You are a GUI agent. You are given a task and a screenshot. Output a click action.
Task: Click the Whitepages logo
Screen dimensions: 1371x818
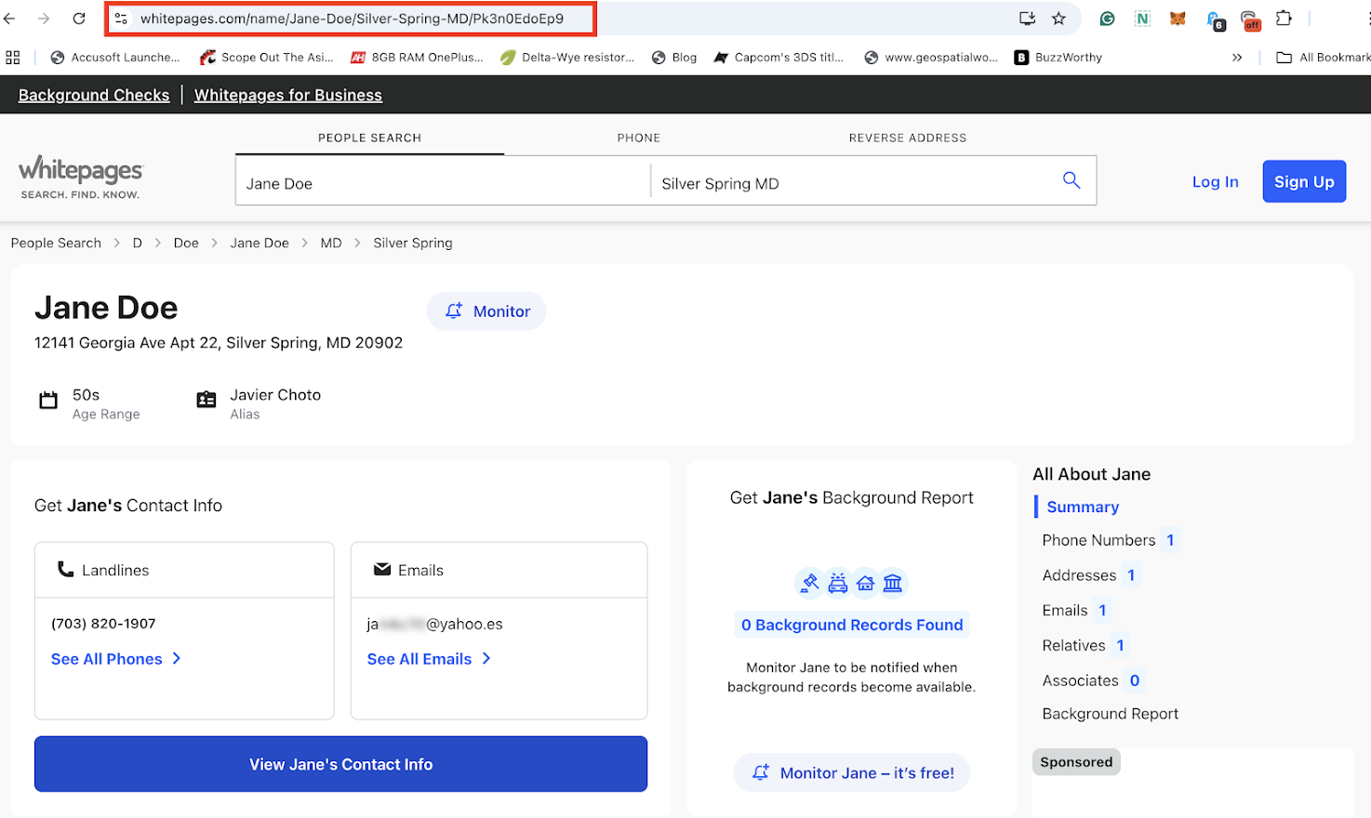[81, 177]
